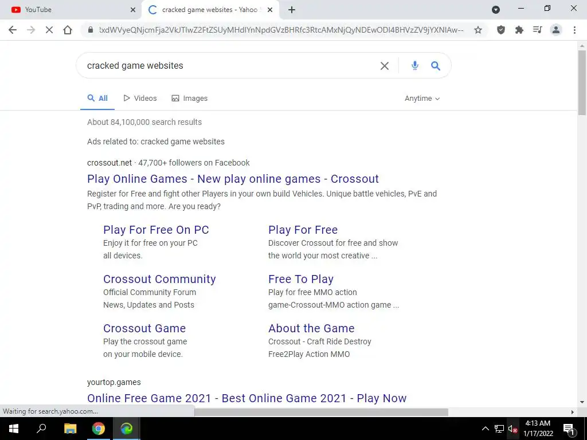Click the address bar URL
Screen dimensions: 587x440
pos(281,30)
